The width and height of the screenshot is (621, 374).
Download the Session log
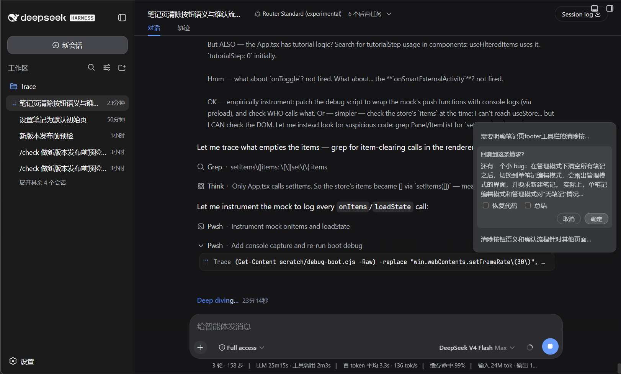[x=581, y=14]
